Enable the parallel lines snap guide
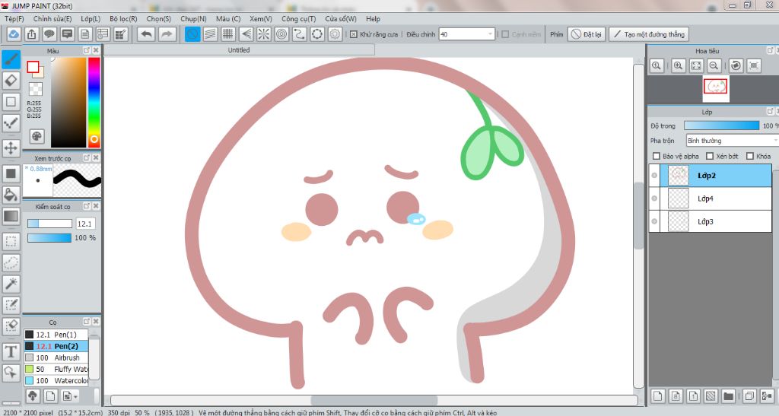Viewport: 779px width, 416px height. click(x=210, y=34)
